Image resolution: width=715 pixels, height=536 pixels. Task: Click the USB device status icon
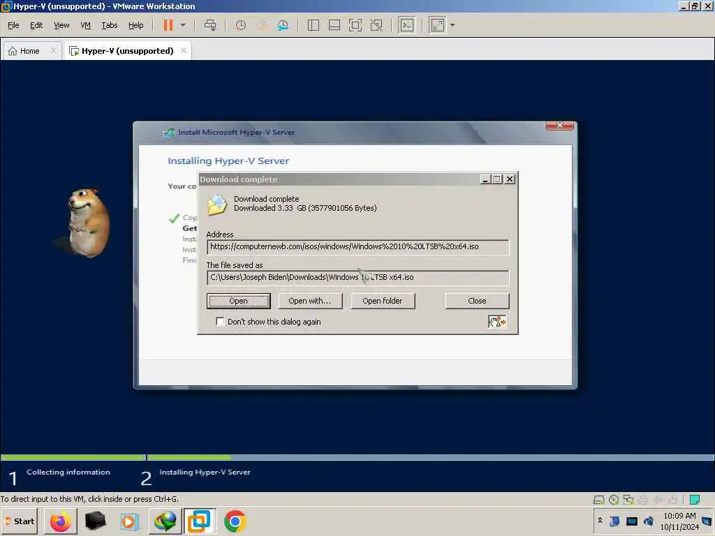coord(672,500)
